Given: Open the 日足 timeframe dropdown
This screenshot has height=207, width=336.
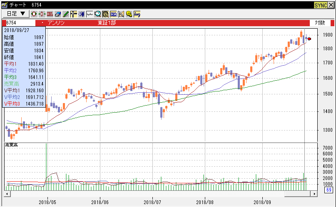Looking at the screenshot, I should point(15,13).
